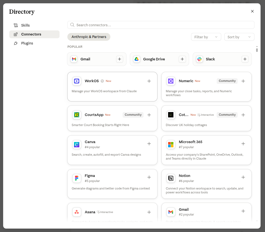265x232 pixels.
Task: Click the Slack logo
Action: coord(199,59)
